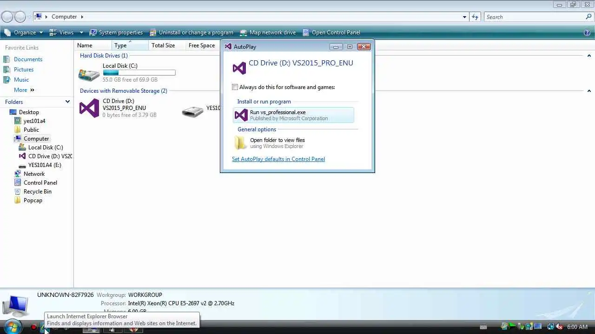Open System properties
Screen dimensions: 595x334
coord(116,32)
